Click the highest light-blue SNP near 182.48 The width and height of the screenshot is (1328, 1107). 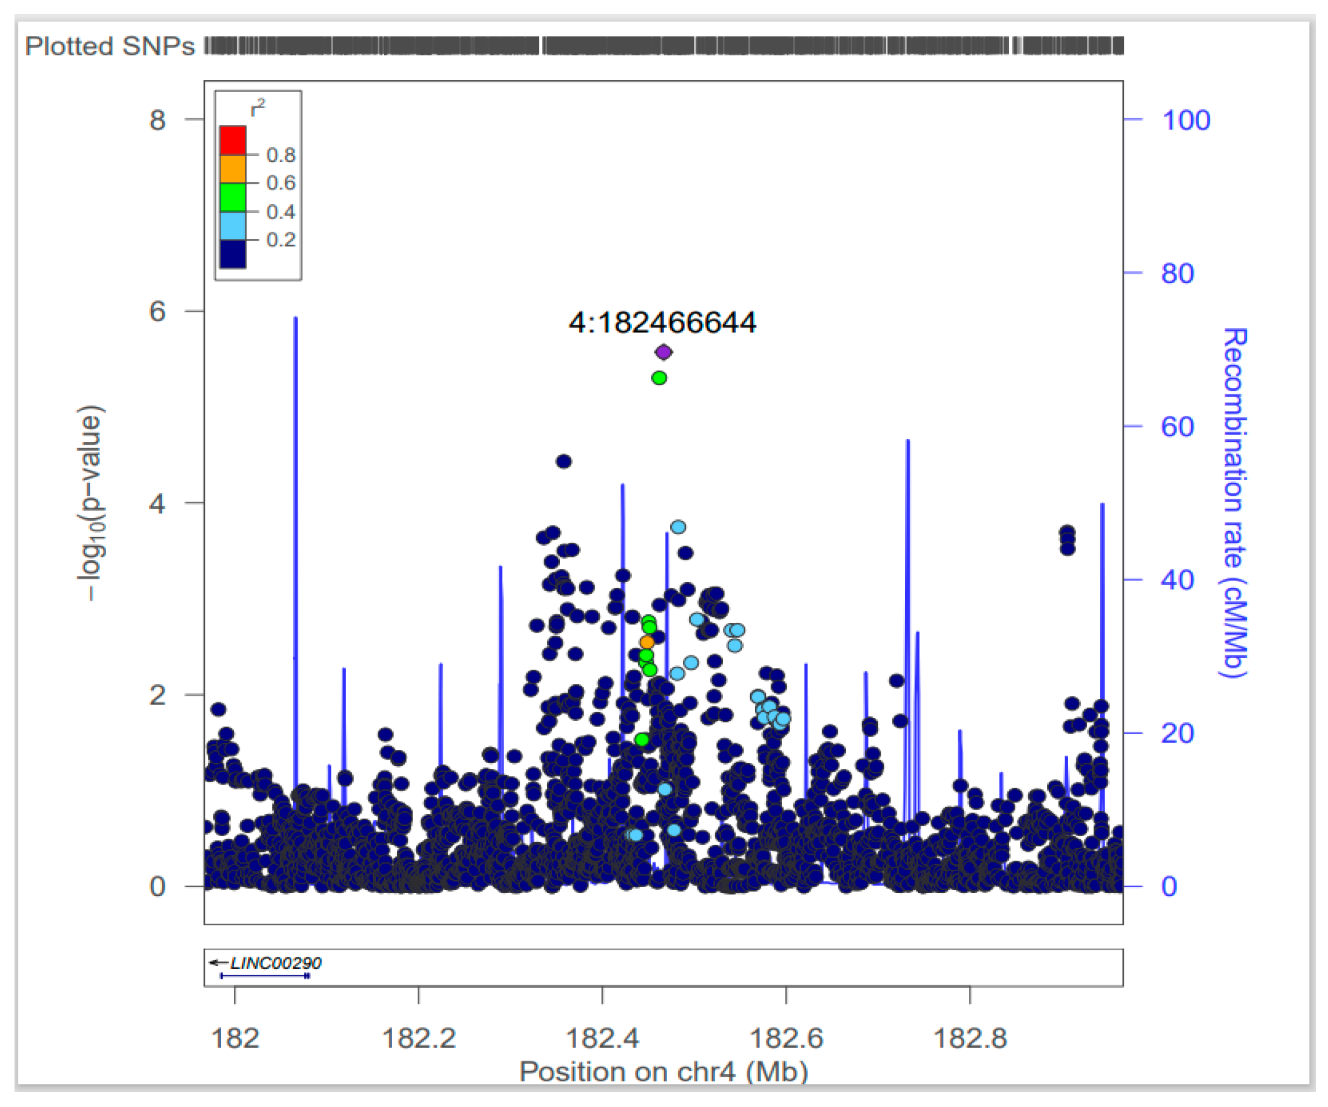[678, 527]
